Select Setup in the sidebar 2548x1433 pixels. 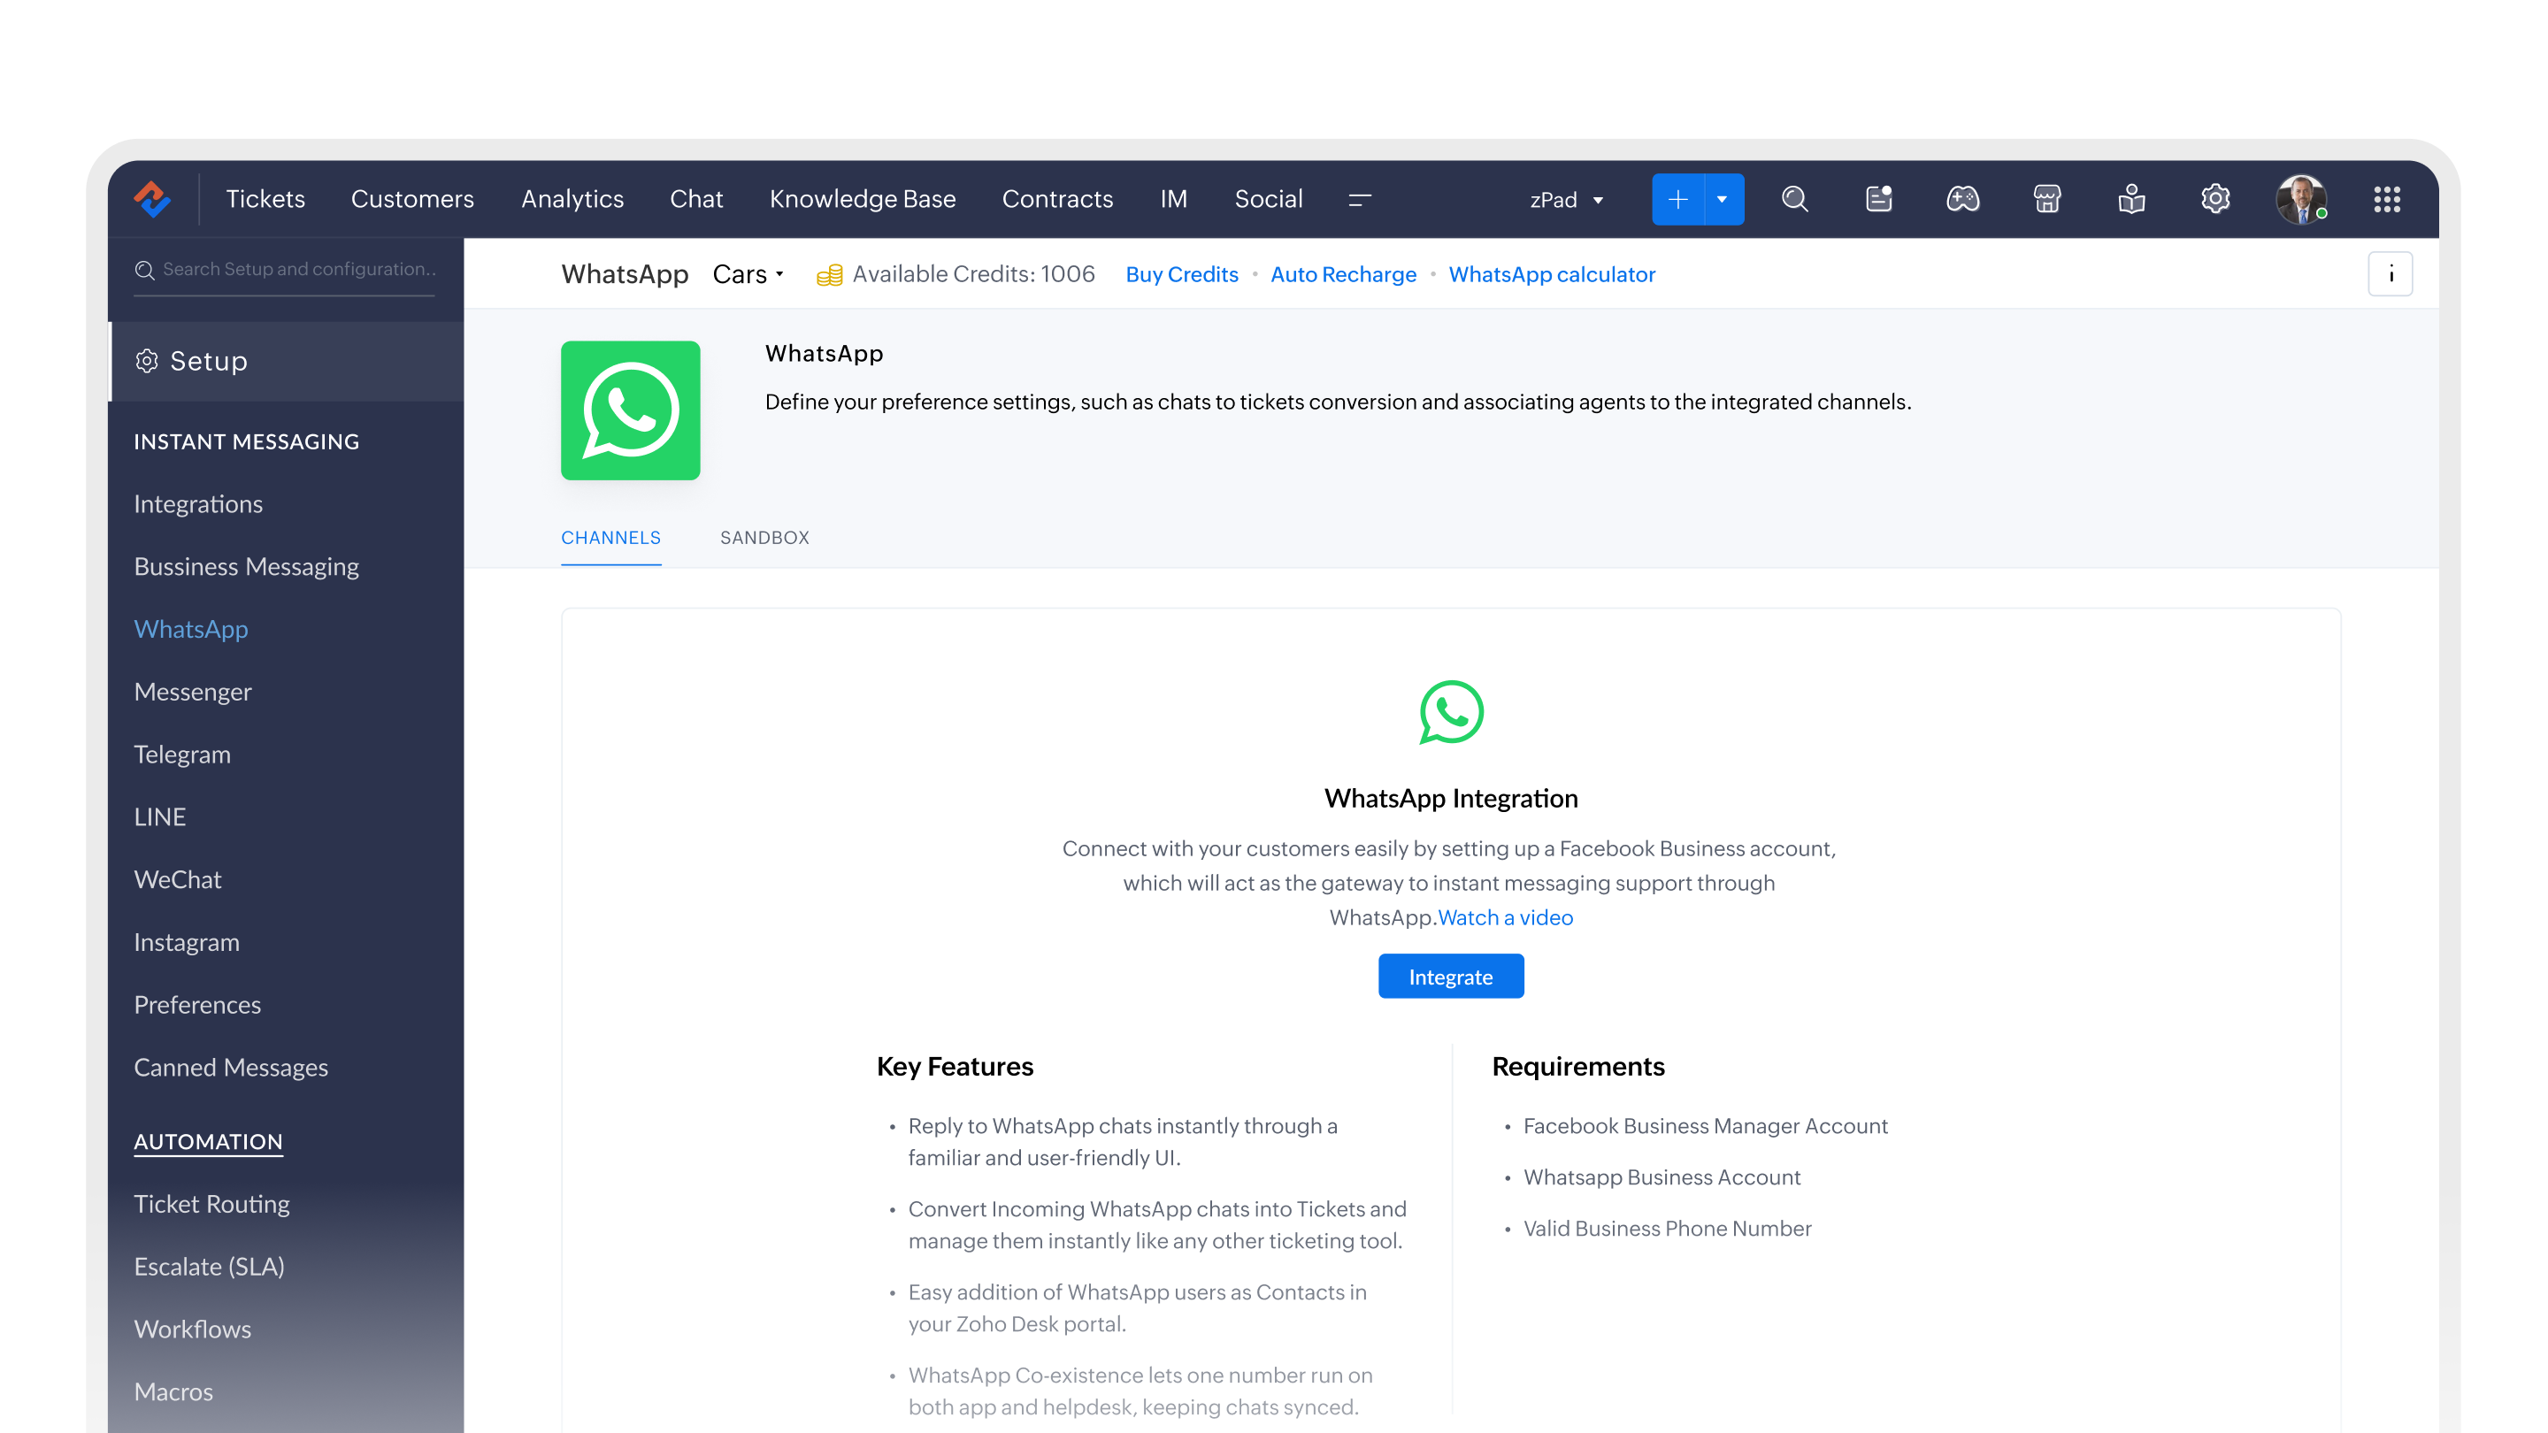tap(286, 361)
